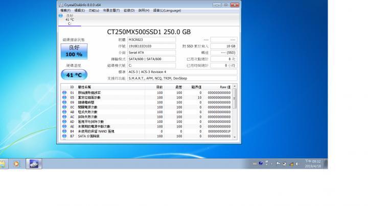
Task: Open the file explorer folder taskbar icon
Action: coord(3,164)
